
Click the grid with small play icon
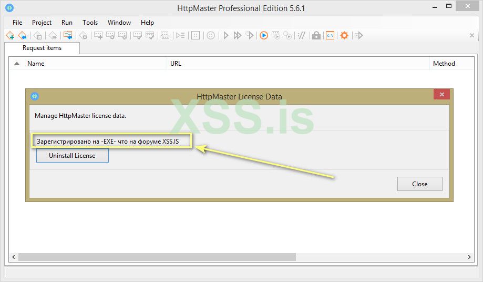[276, 35]
